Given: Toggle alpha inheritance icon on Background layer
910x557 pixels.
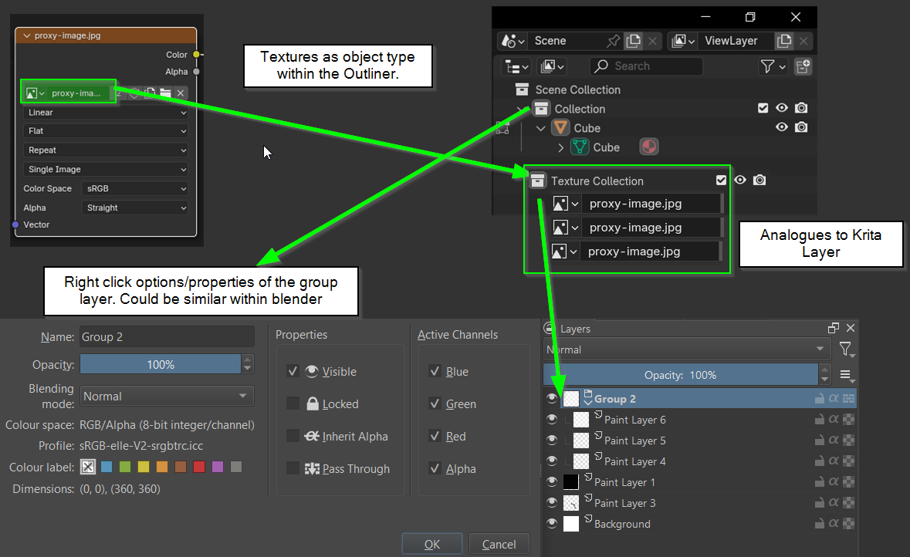Looking at the screenshot, I should (x=834, y=523).
